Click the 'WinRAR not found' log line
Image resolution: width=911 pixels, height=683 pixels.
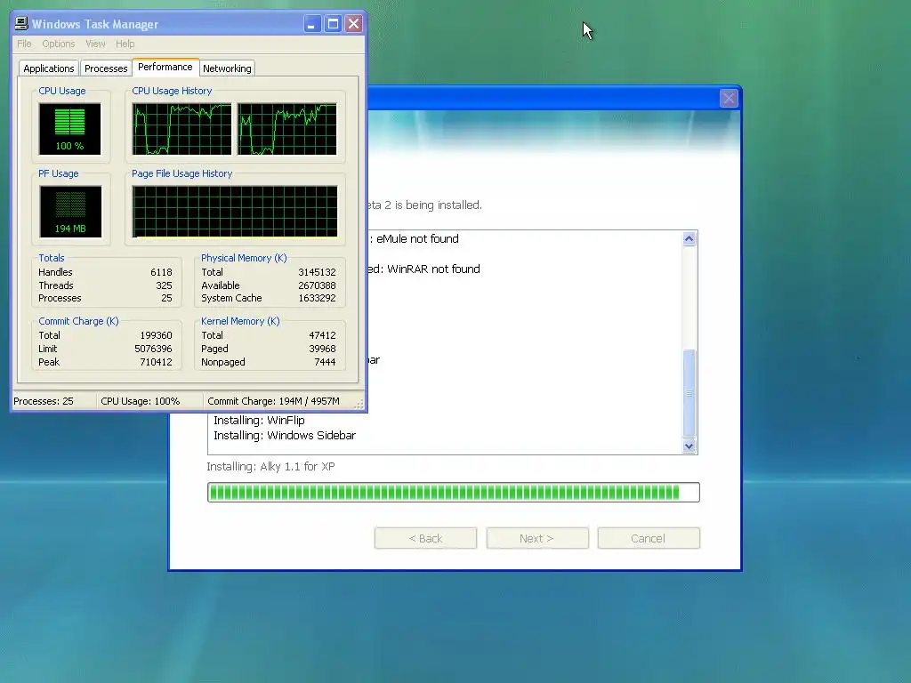[433, 269]
